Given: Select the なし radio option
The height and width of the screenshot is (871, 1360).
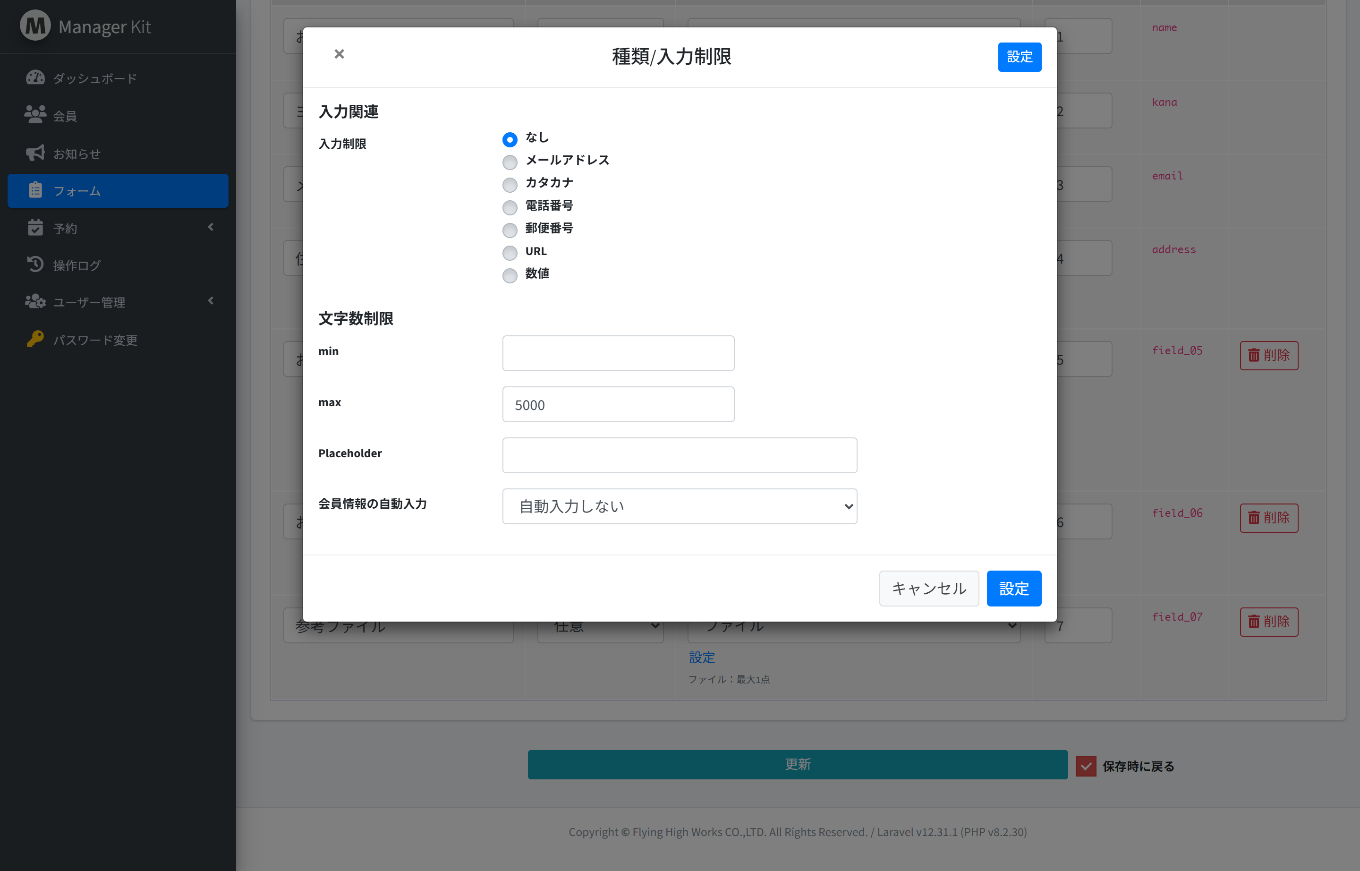Looking at the screenshot, I should 510,139.
